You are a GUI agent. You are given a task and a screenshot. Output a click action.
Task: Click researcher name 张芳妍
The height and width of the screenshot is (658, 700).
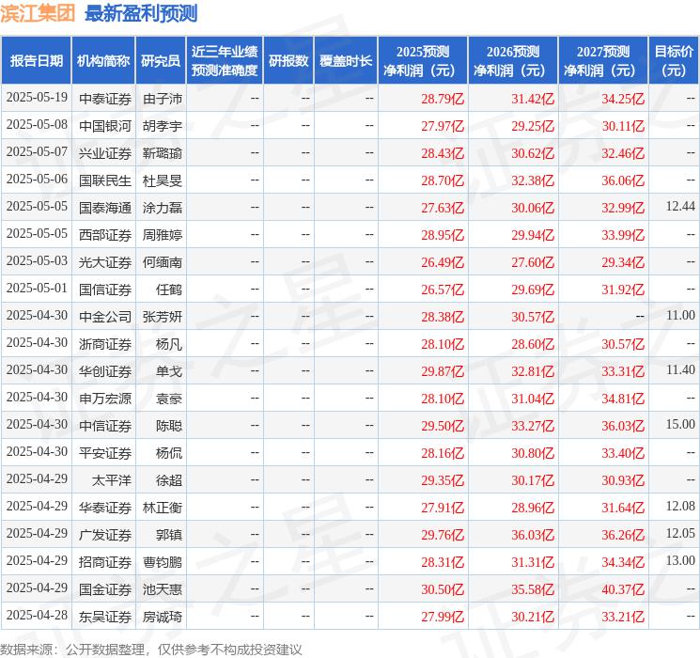[163, 317]
